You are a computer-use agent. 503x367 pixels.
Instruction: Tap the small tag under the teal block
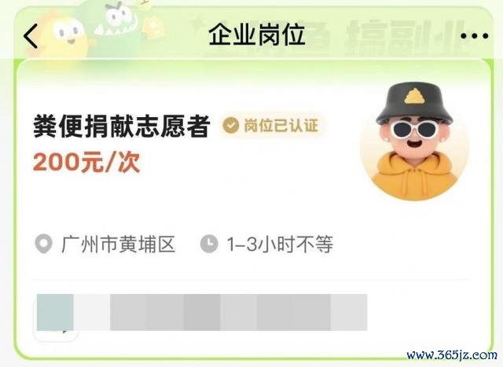56,336
